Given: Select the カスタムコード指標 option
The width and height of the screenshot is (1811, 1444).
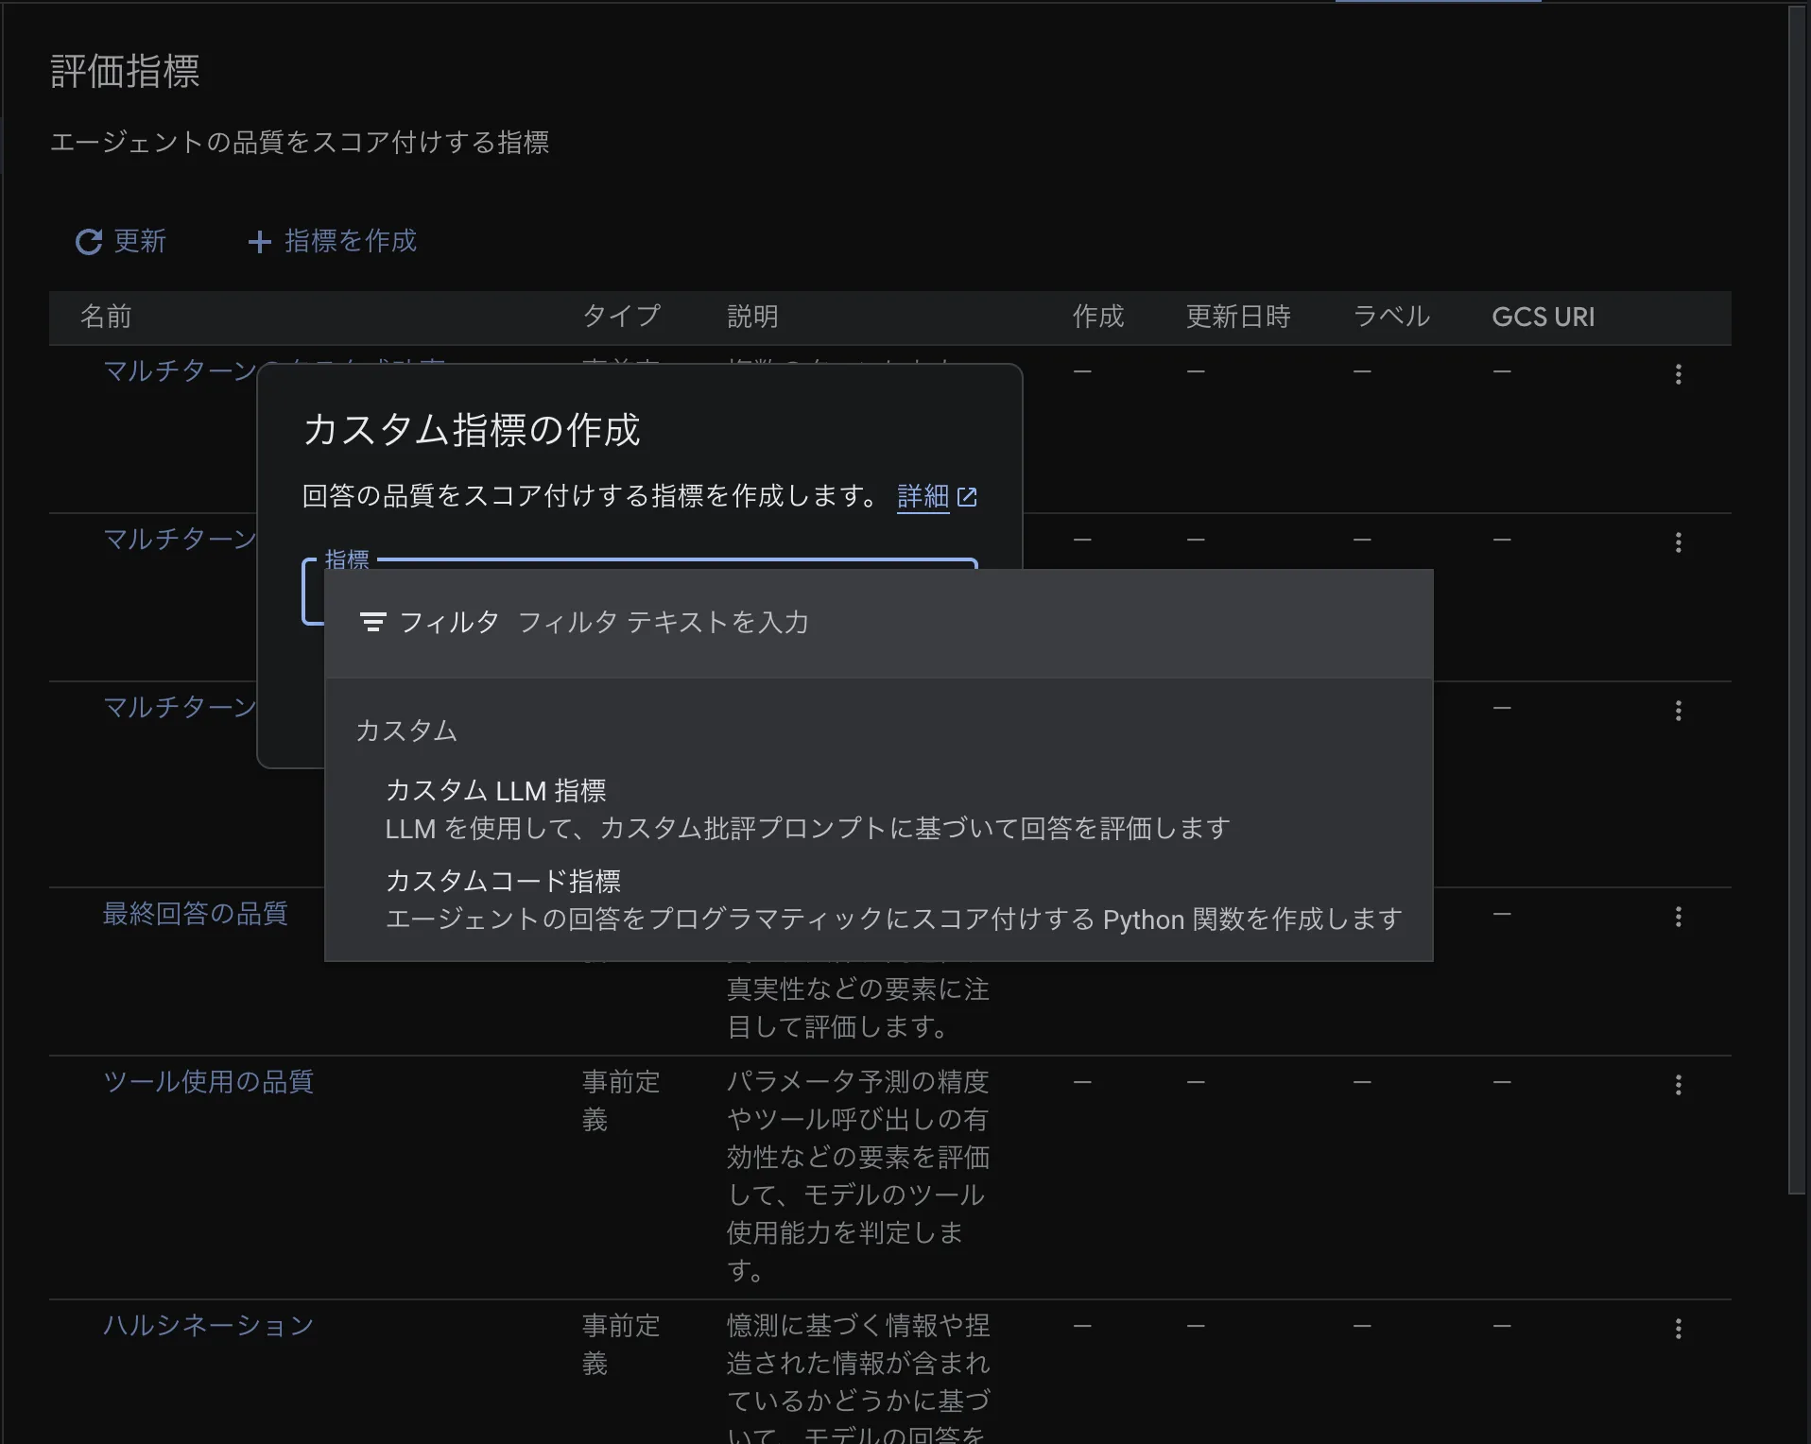Looking at the screenshot, I should point(878,900).
